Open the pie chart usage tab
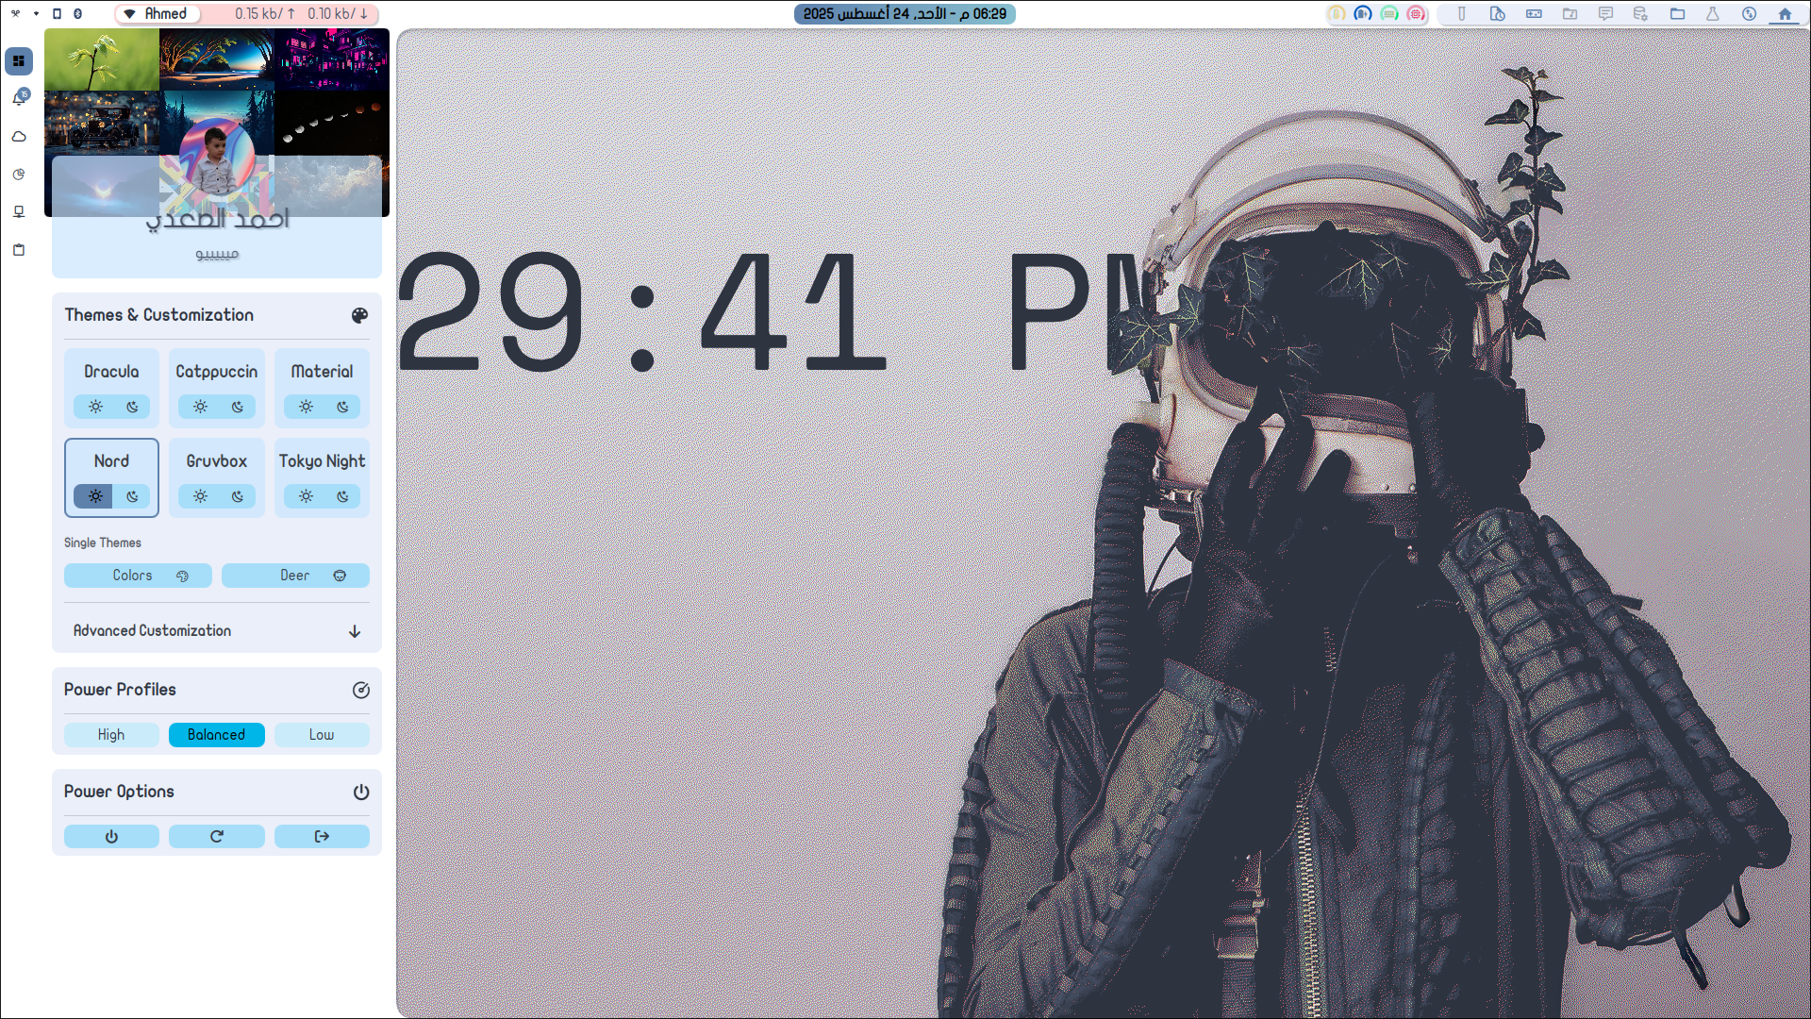Image resolution: width=1811 pixels, height=1019 pixels. (x=19, y=175)
